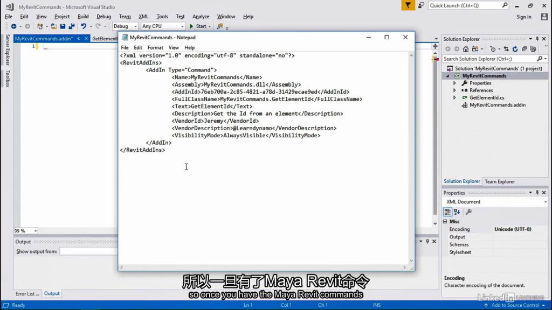This screenshot has height=310, width=552.
Task: Switch Views icon in Solution Explorer
Action: click(x=475, y=49)
